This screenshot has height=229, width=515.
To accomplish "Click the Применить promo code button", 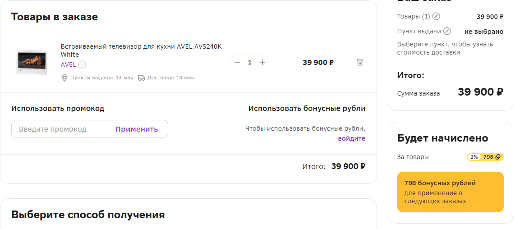I will pyautogui.click(x=137, y=129).
